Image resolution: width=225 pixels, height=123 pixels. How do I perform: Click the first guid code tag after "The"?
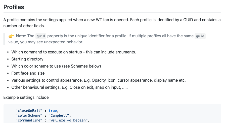pos(41,36)
